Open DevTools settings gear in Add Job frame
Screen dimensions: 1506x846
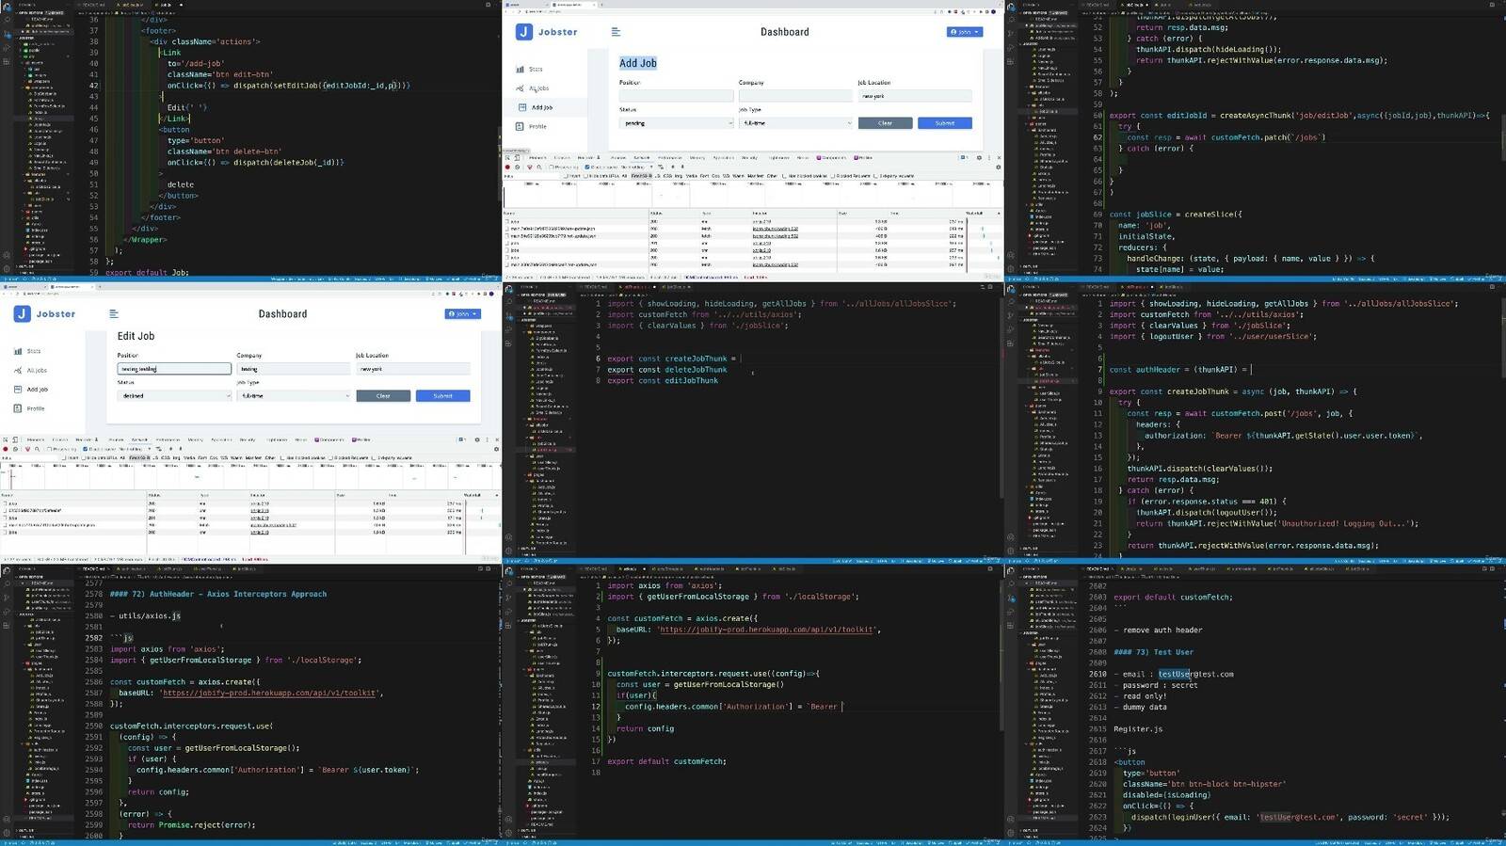[979, 157]
